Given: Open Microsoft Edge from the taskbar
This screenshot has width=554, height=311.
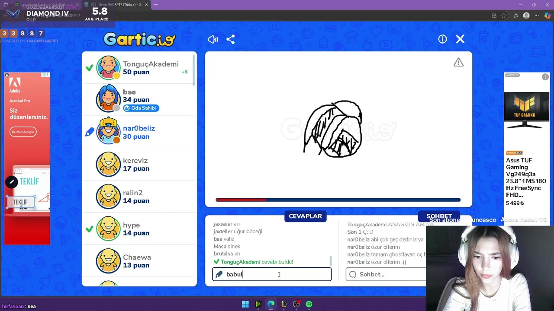Looking at the screenshot, I should click(271, 304).
